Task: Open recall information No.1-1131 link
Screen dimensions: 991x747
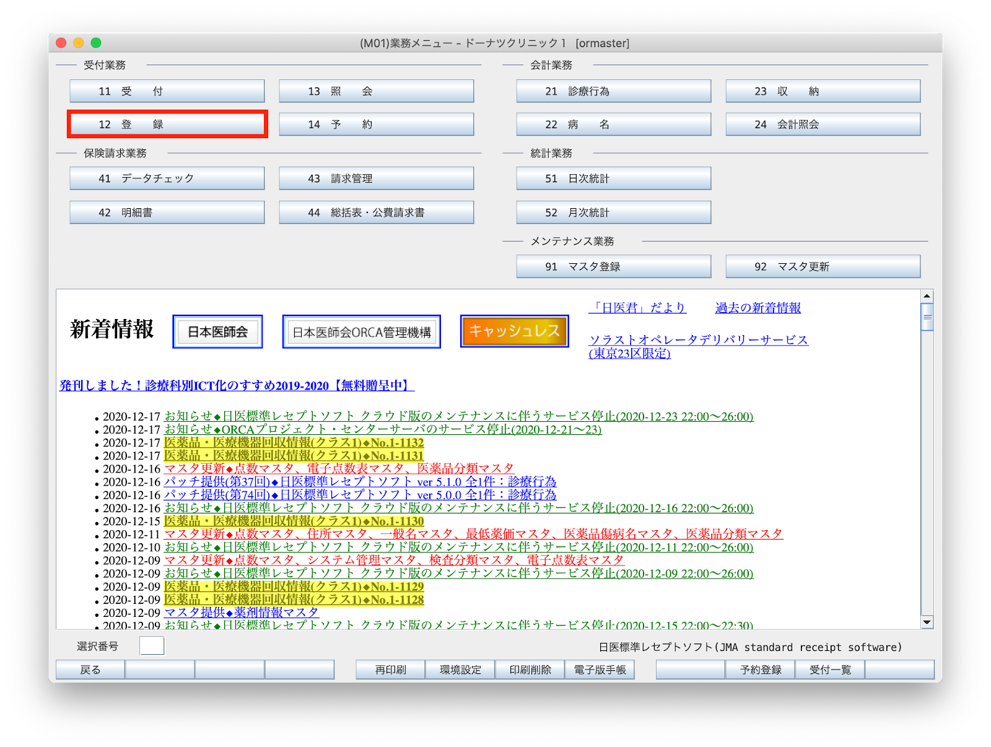Action: pyautogui.click(x=294, y=455)
